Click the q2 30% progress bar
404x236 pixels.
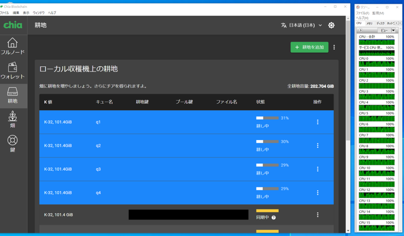point(267,141)
